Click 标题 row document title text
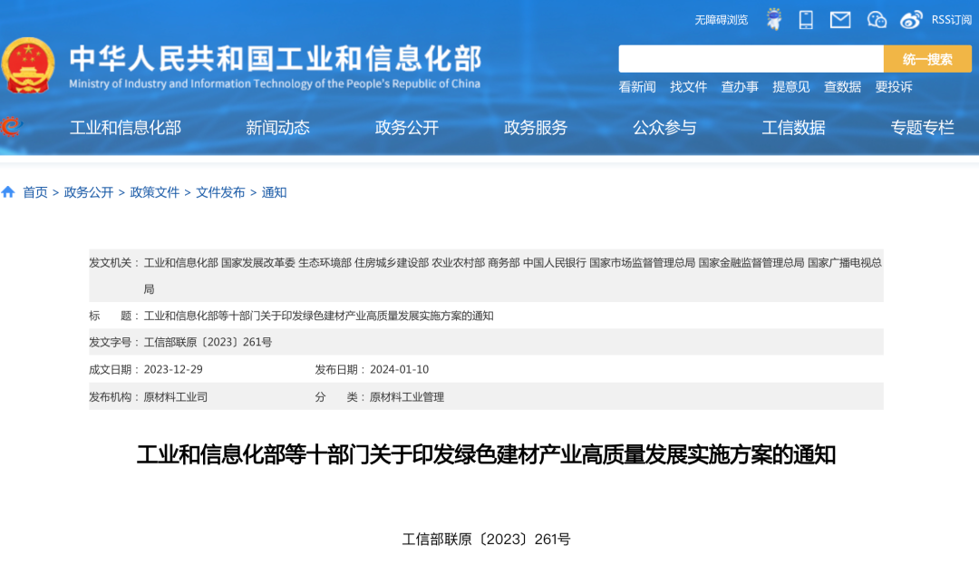Screen dimensions: 979x575 coord(318,316)
